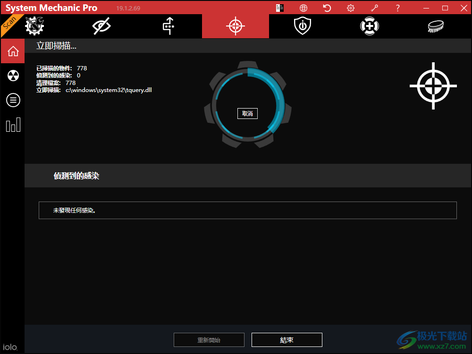Click the scanned file path c:\windows\system32\tquery.dll
Image resolution: width=472 pixels, height=354 pixels.
click(x=109, y=90)
